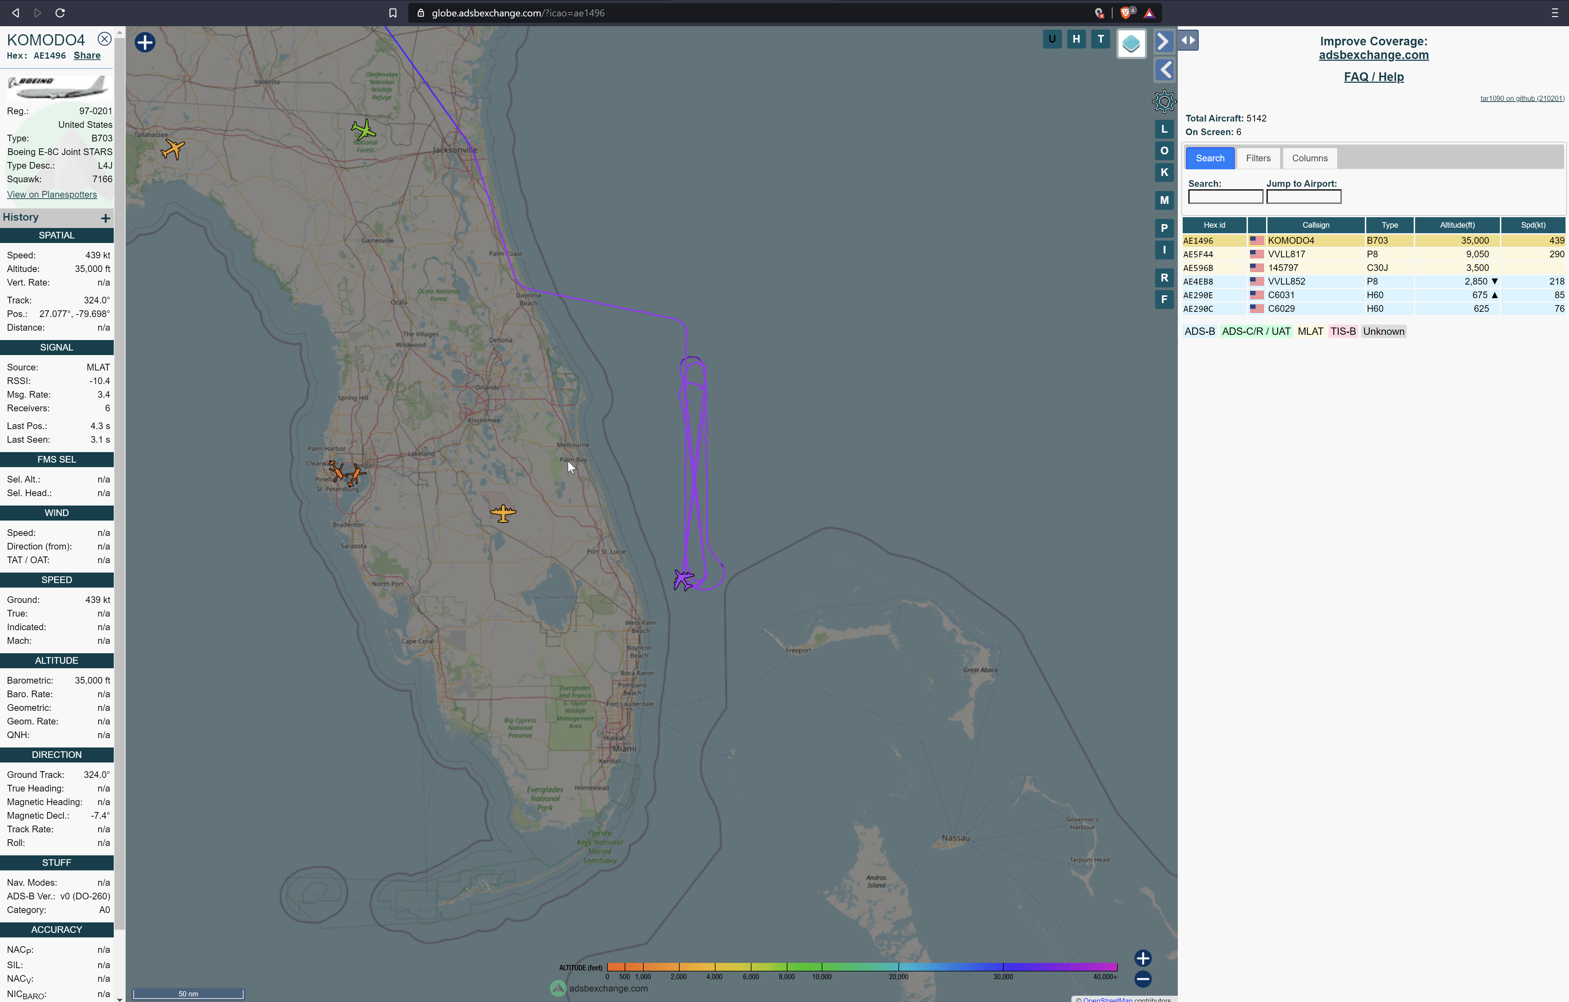
Task: Click the right chevron sidebar arrow
Action: point(1164,41)
